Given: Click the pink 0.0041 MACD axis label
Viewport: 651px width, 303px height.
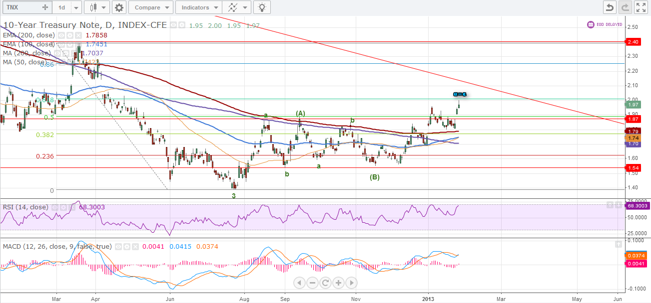Looking at the screenshot, I should pos(635,263).
